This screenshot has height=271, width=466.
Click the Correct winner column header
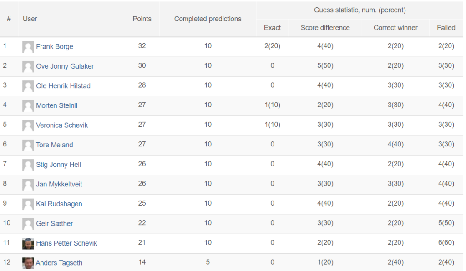395,28
